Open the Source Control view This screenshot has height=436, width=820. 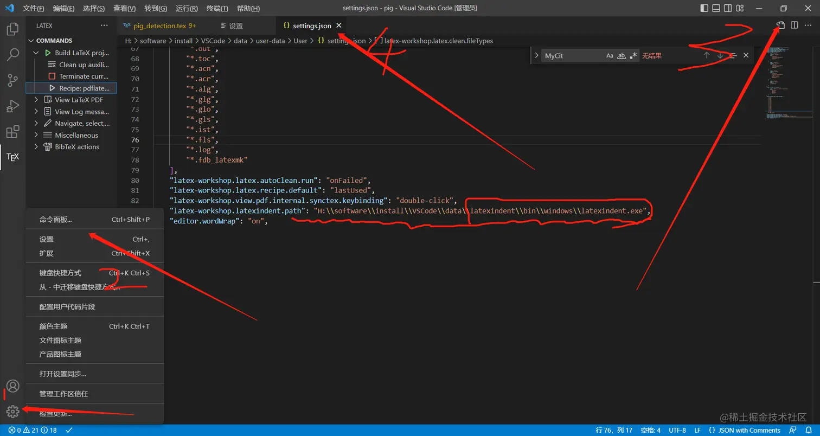click(x=12, y=80)
